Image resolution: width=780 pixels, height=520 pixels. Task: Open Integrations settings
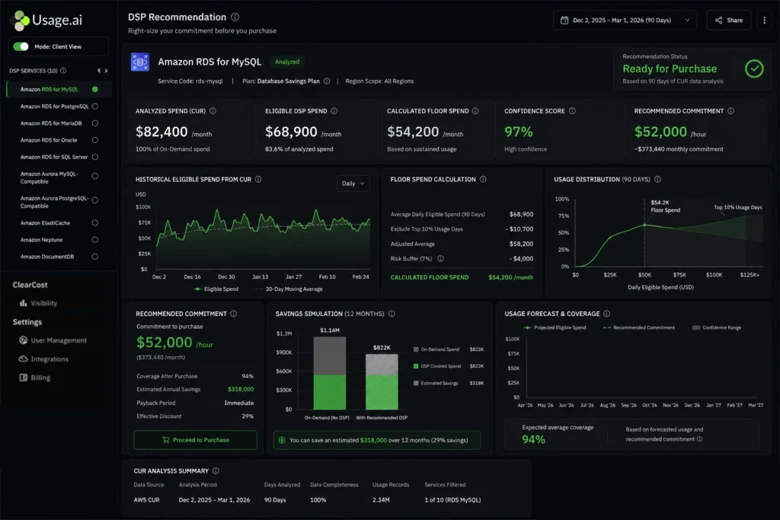43,359
